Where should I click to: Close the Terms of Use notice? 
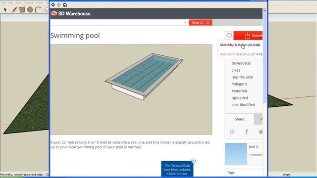point(193,161)
